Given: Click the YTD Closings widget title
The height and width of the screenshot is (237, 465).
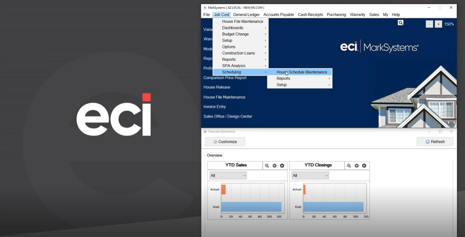Looking at the screenshot, I should (318, 165).
